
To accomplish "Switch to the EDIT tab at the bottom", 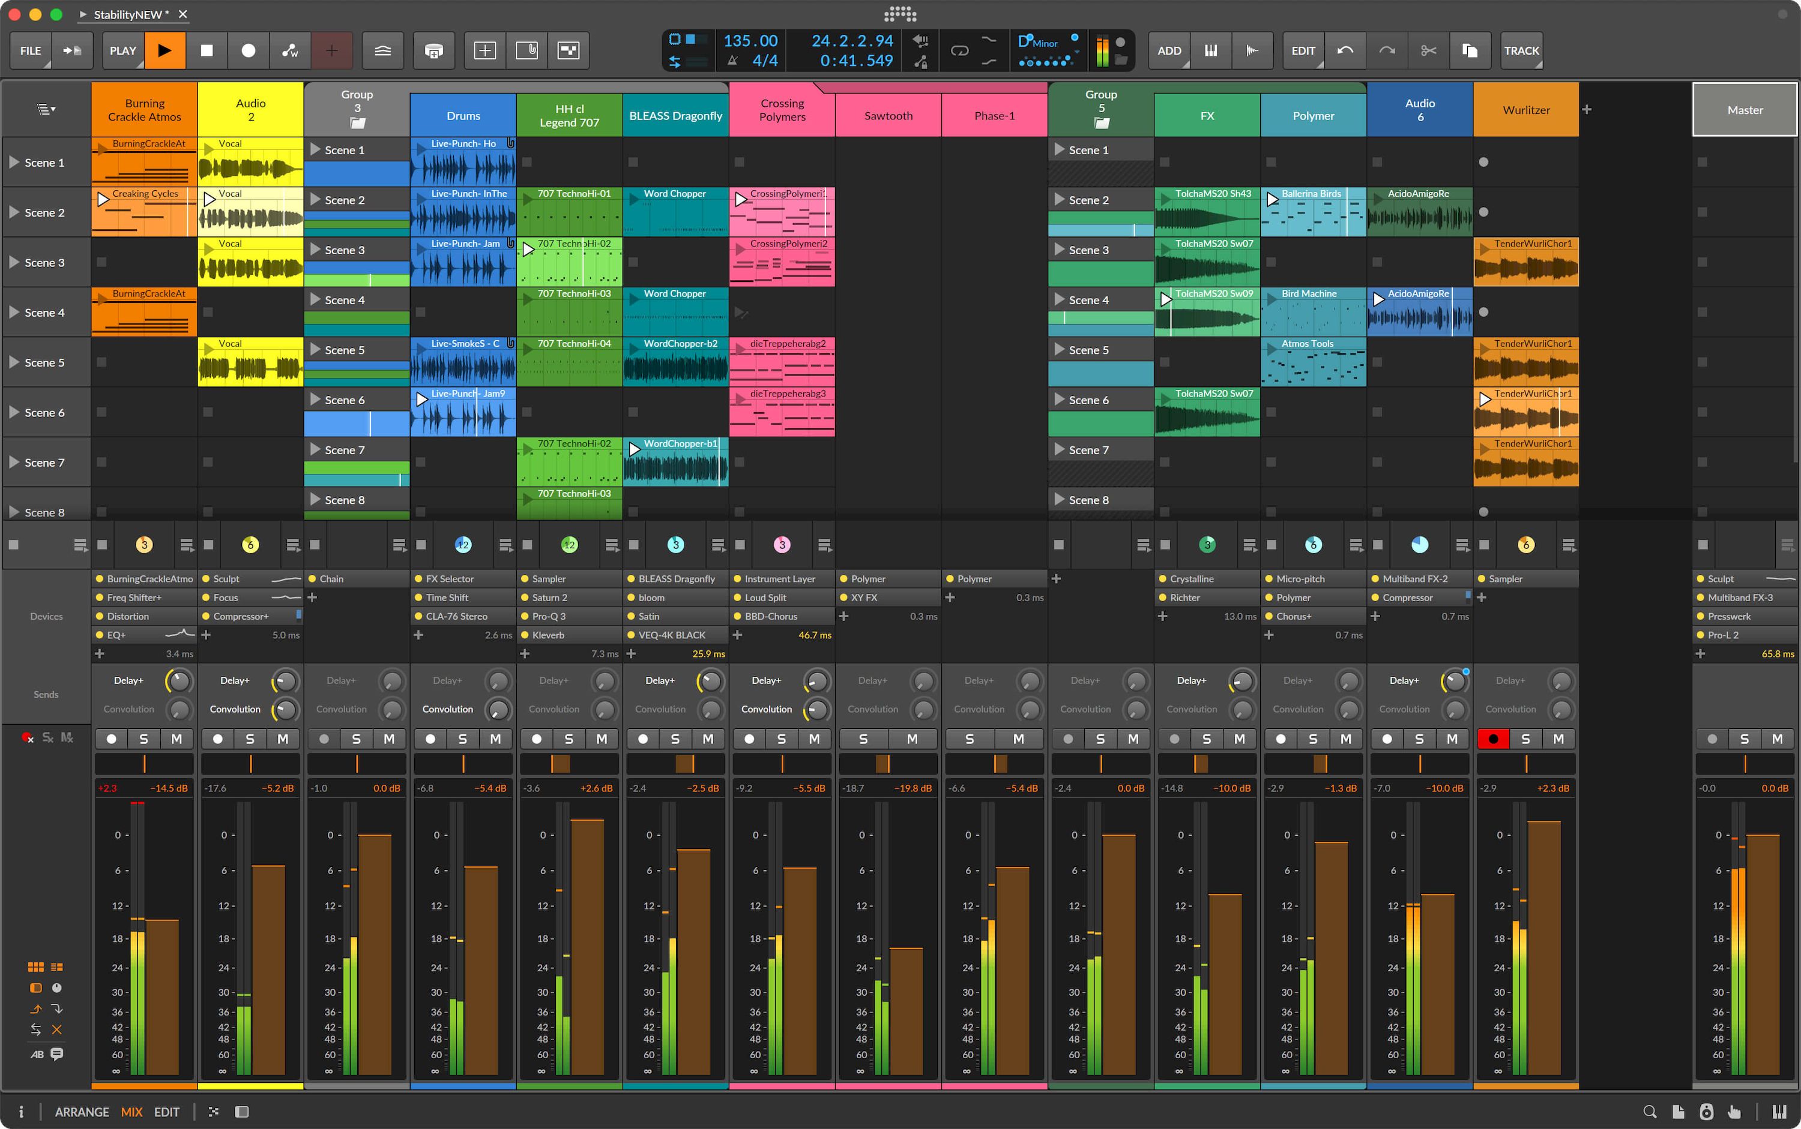I will point(167,1112).
